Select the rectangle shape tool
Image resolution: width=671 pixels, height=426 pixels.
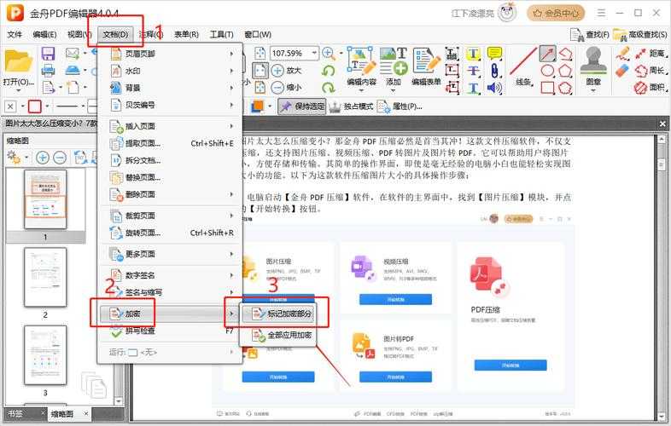point(547,88)
